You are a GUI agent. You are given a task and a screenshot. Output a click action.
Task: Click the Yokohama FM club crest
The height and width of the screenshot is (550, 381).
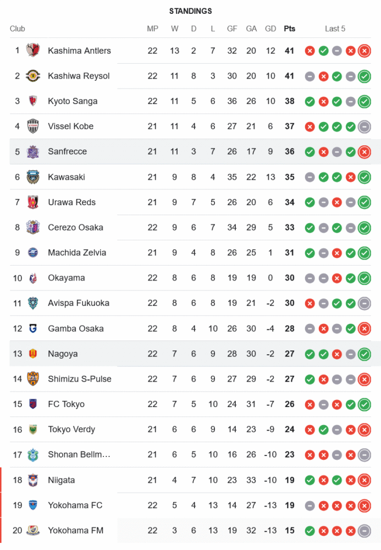click(x=33, y=531)
